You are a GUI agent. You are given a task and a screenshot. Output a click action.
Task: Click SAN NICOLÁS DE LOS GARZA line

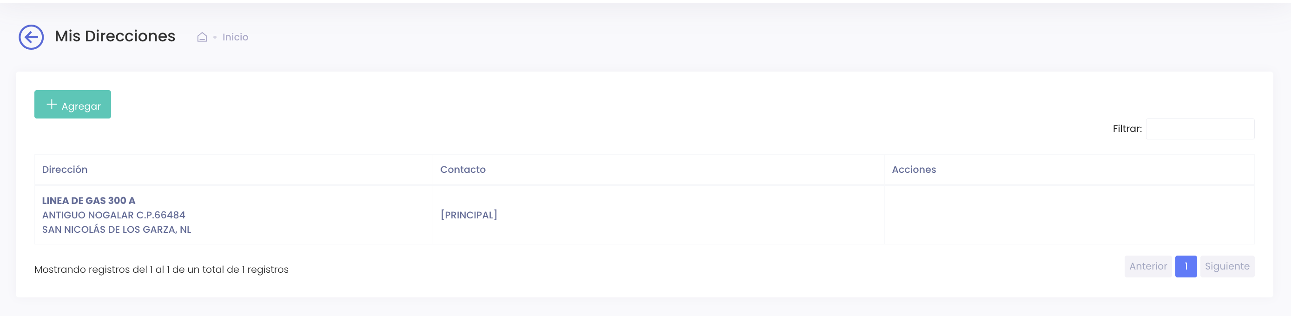point(116,230)
